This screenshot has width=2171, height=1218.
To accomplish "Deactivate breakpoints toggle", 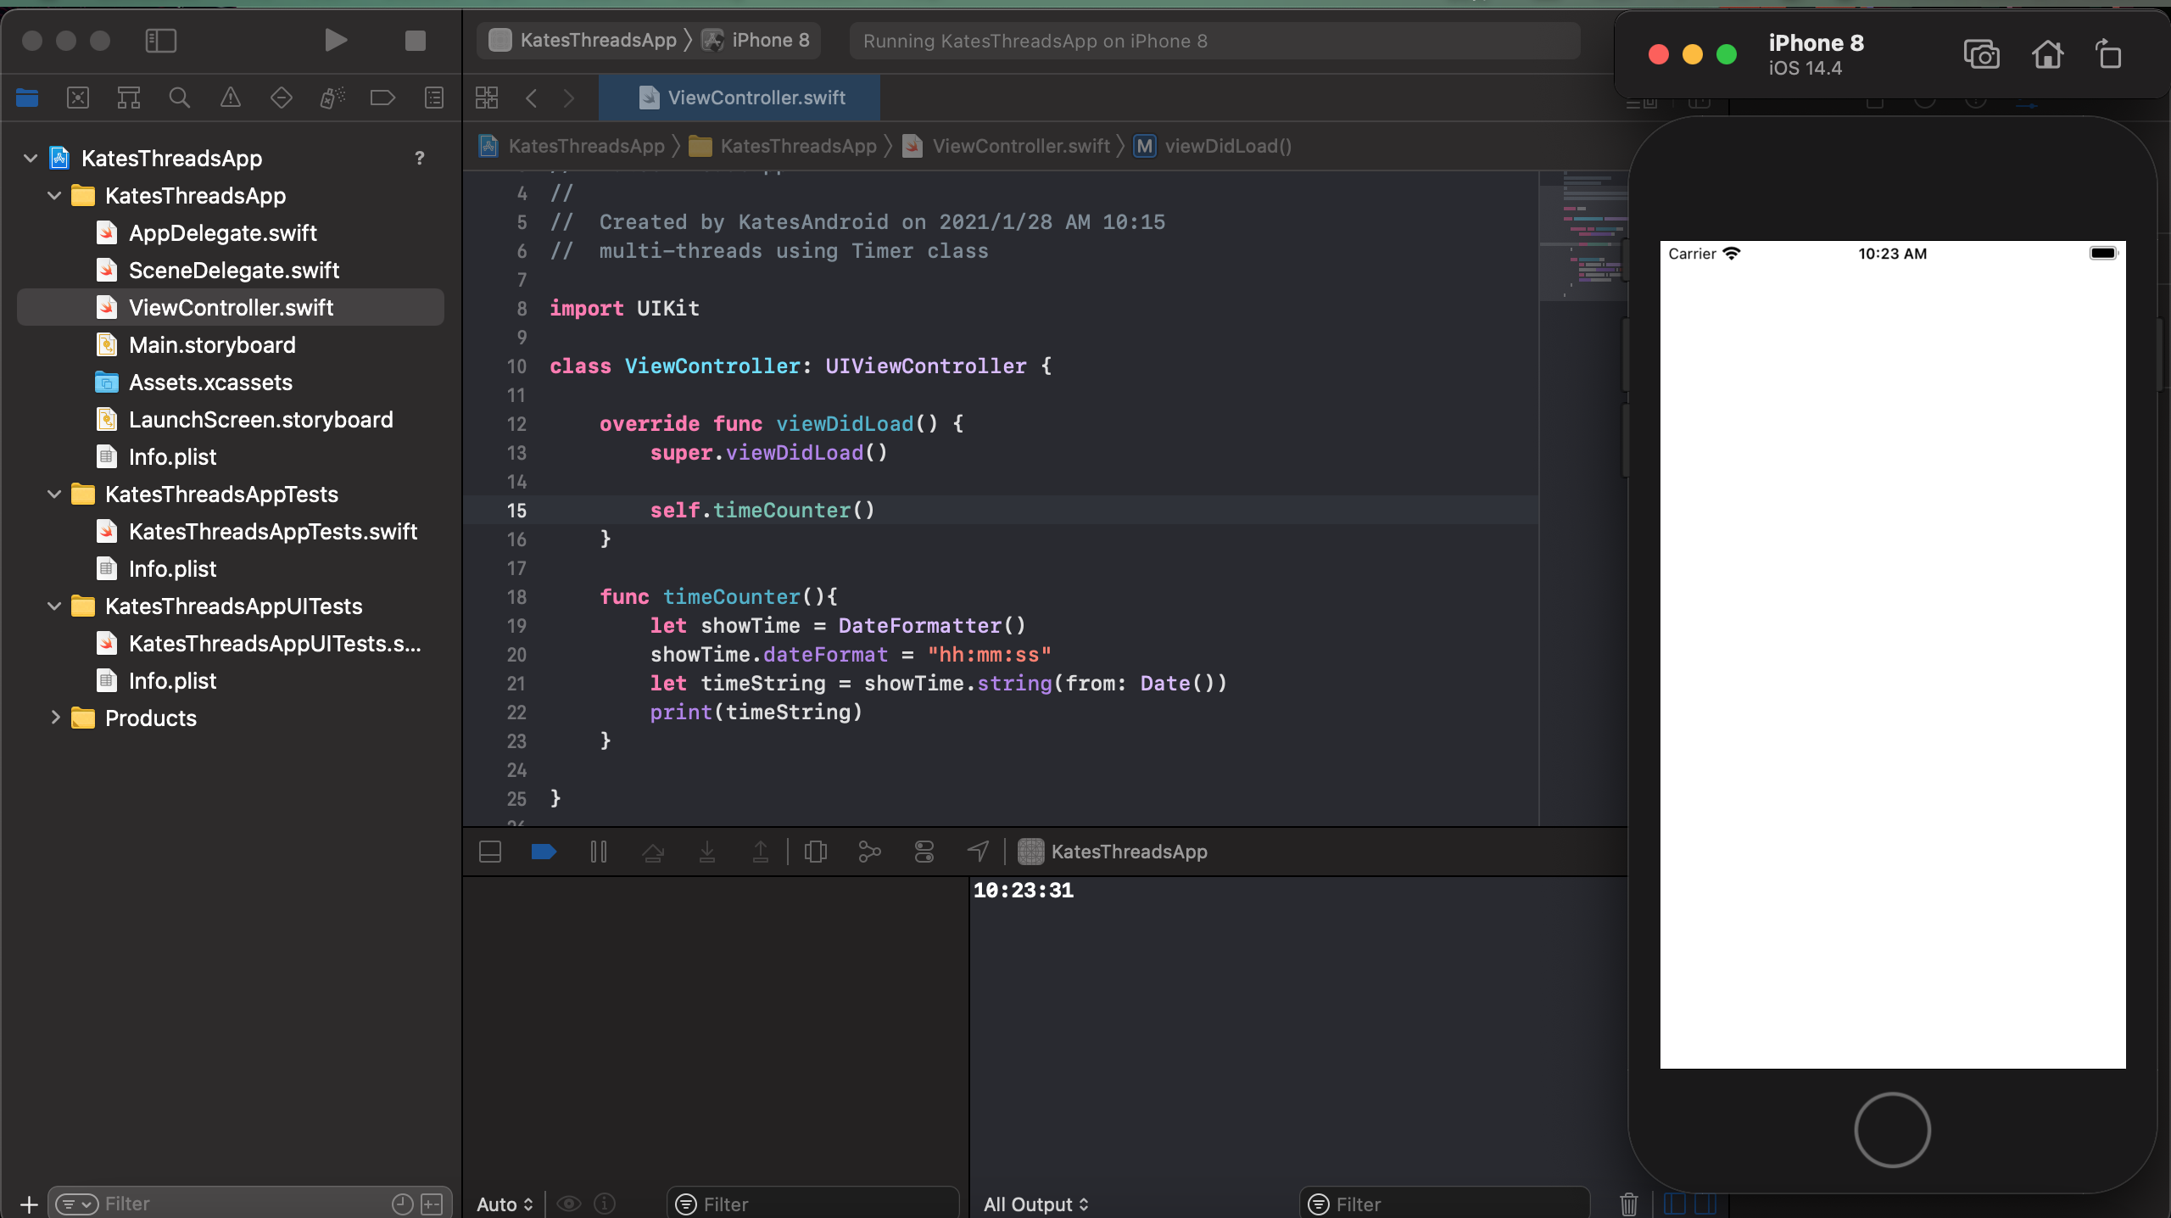I will click(544, 852).
